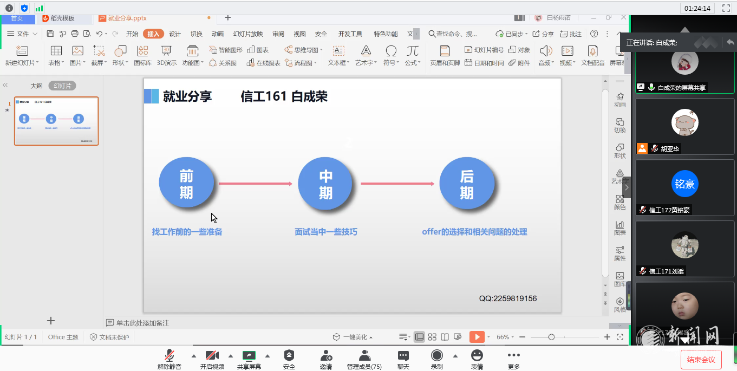The width and height of the screenshot is (737, 371).
Task: Click the 聊天 chat icon
Action: [x=403, y=356]
